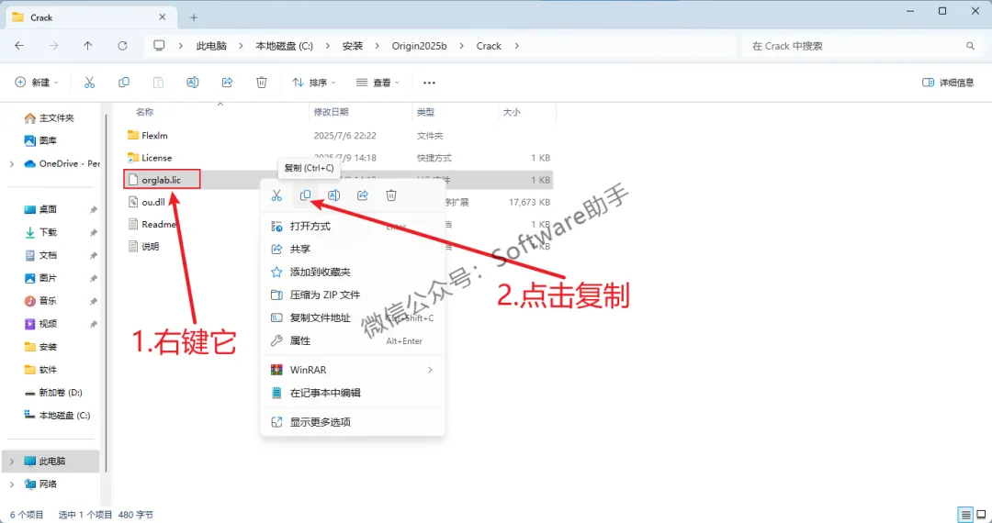Screen dimensions: 992x523
Task: Open 桌面 in the sidebar
Action: coord(50,209)
